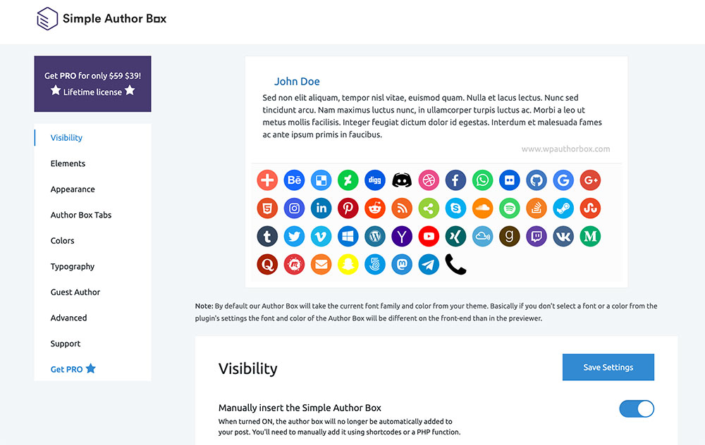
Task: Toggle Manually insert the Simple Author Box
Action: (x=636, y=409)
